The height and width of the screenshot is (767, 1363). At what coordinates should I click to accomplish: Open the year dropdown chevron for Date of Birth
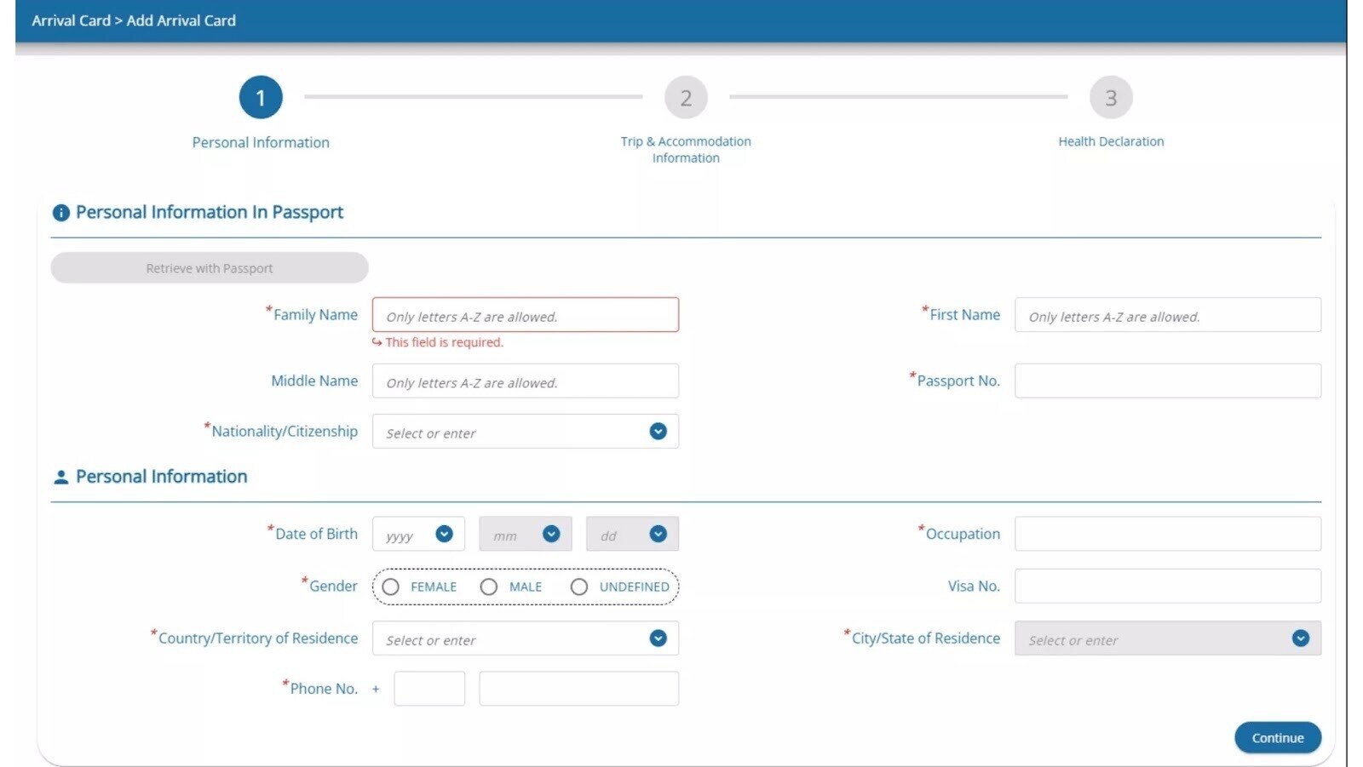[x=444, y=534]
